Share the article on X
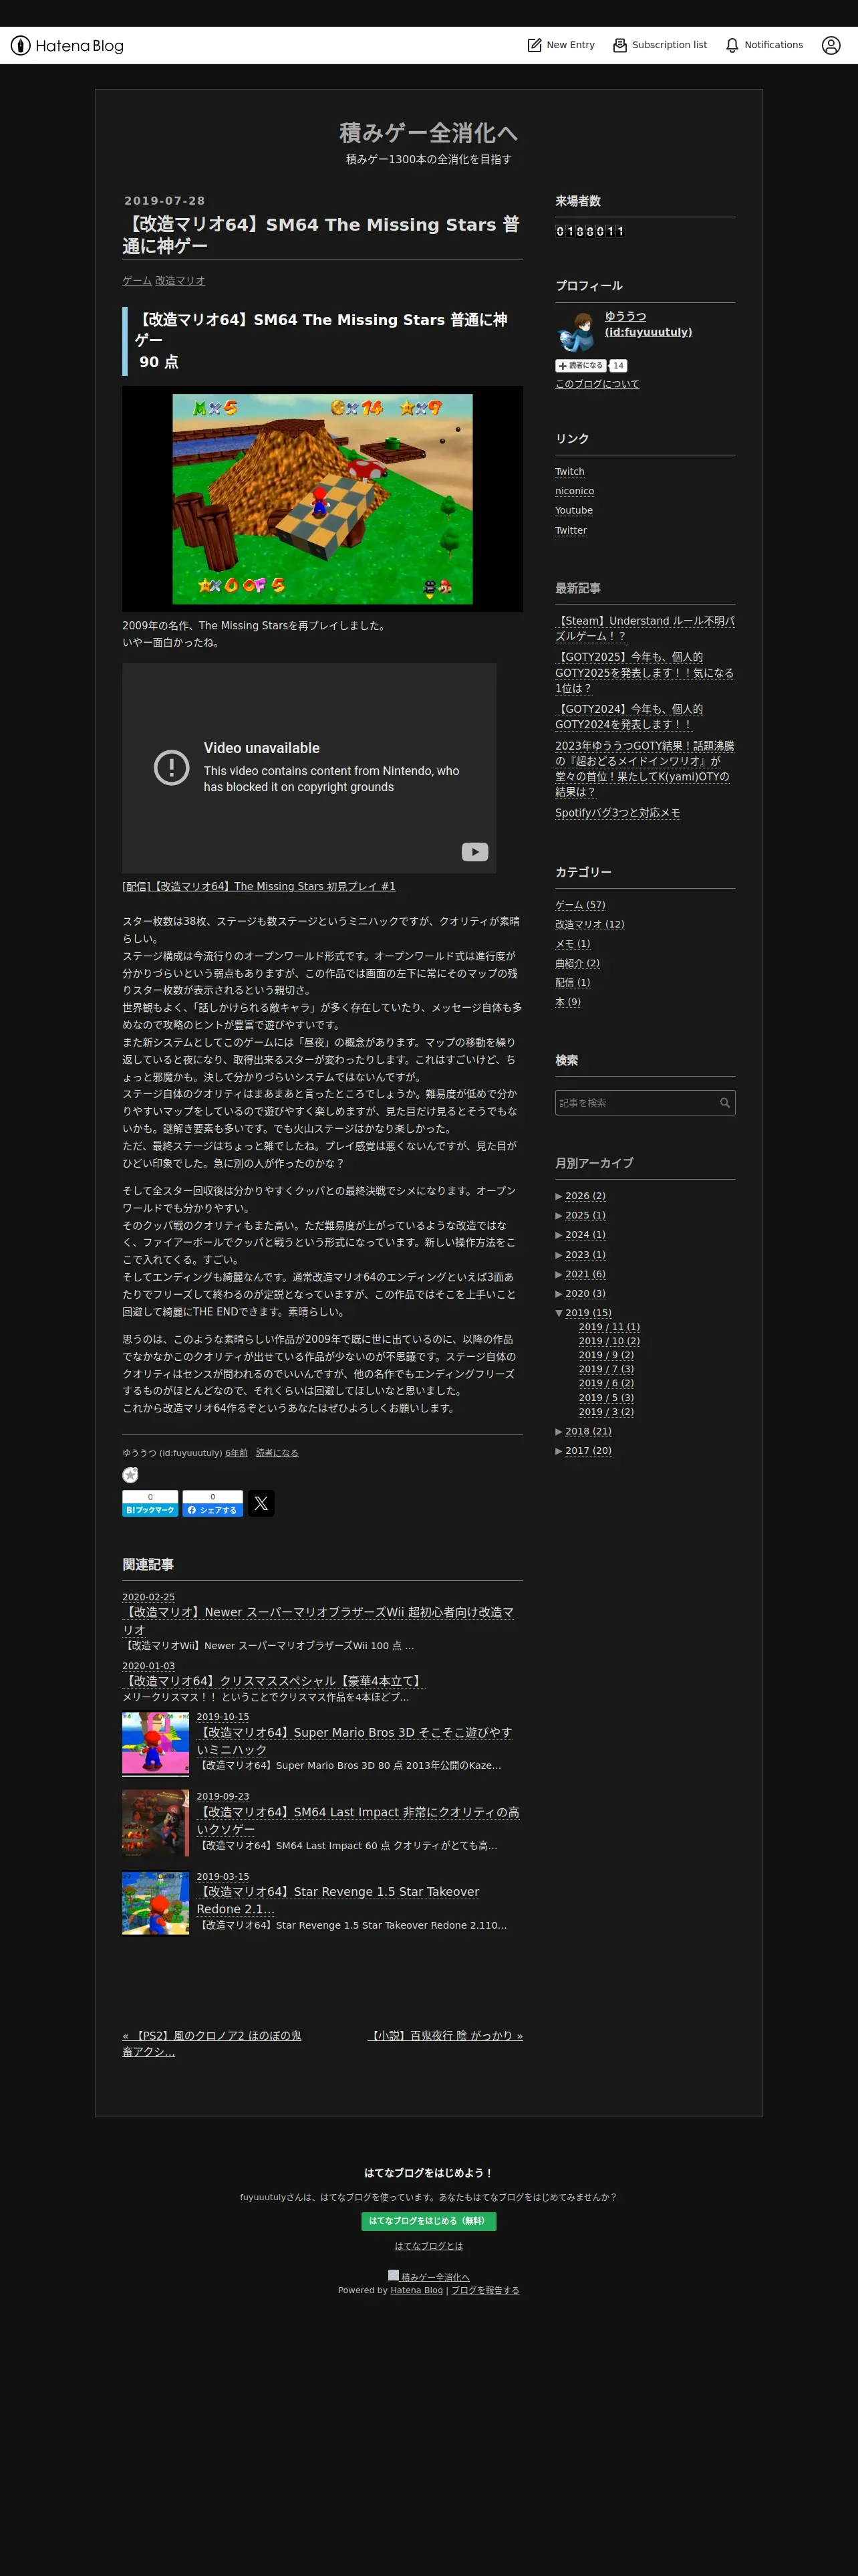 (x=261, y=1503)
